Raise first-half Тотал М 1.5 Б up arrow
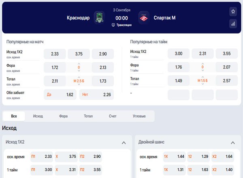 coord(202,77)
